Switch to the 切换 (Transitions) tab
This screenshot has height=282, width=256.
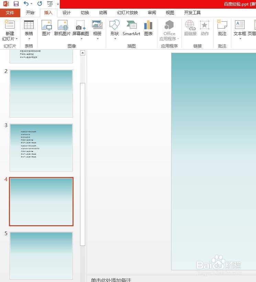[85, 13]
